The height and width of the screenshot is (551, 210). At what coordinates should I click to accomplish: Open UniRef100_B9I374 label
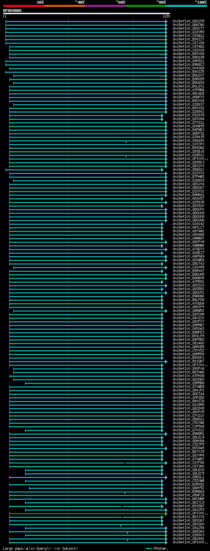(x=188, y=517)
